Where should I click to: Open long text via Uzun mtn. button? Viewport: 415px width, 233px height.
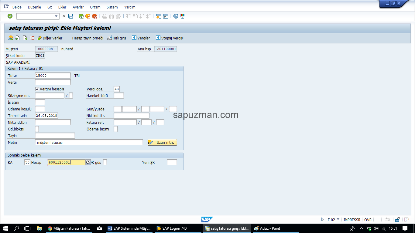(x=162, y=142)
